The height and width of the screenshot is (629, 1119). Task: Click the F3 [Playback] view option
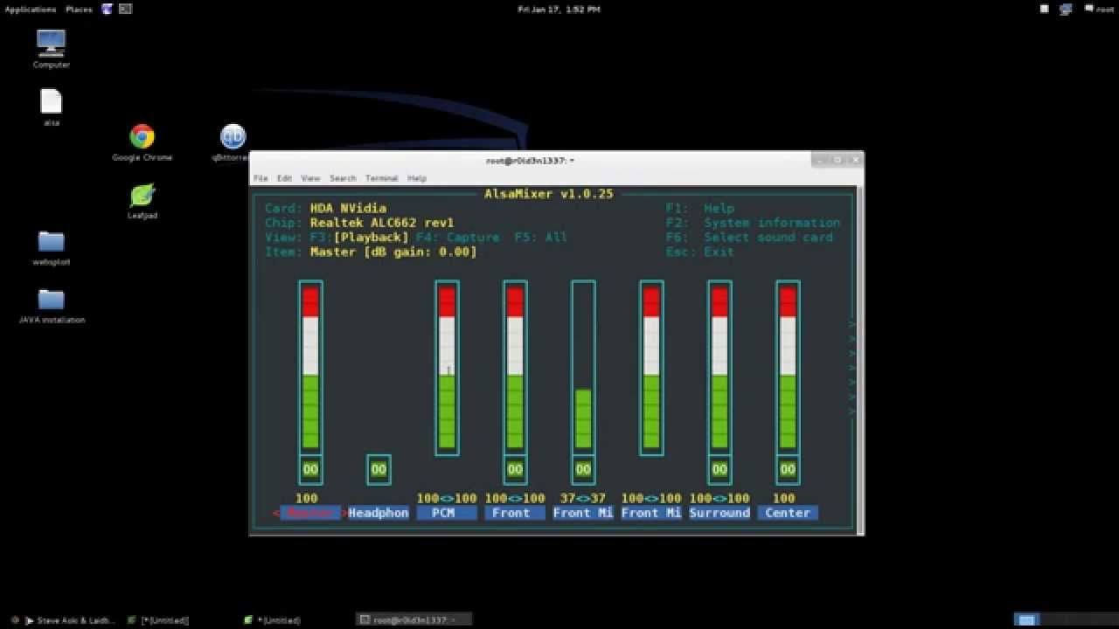pyautogui.click(x=359, y=237)
